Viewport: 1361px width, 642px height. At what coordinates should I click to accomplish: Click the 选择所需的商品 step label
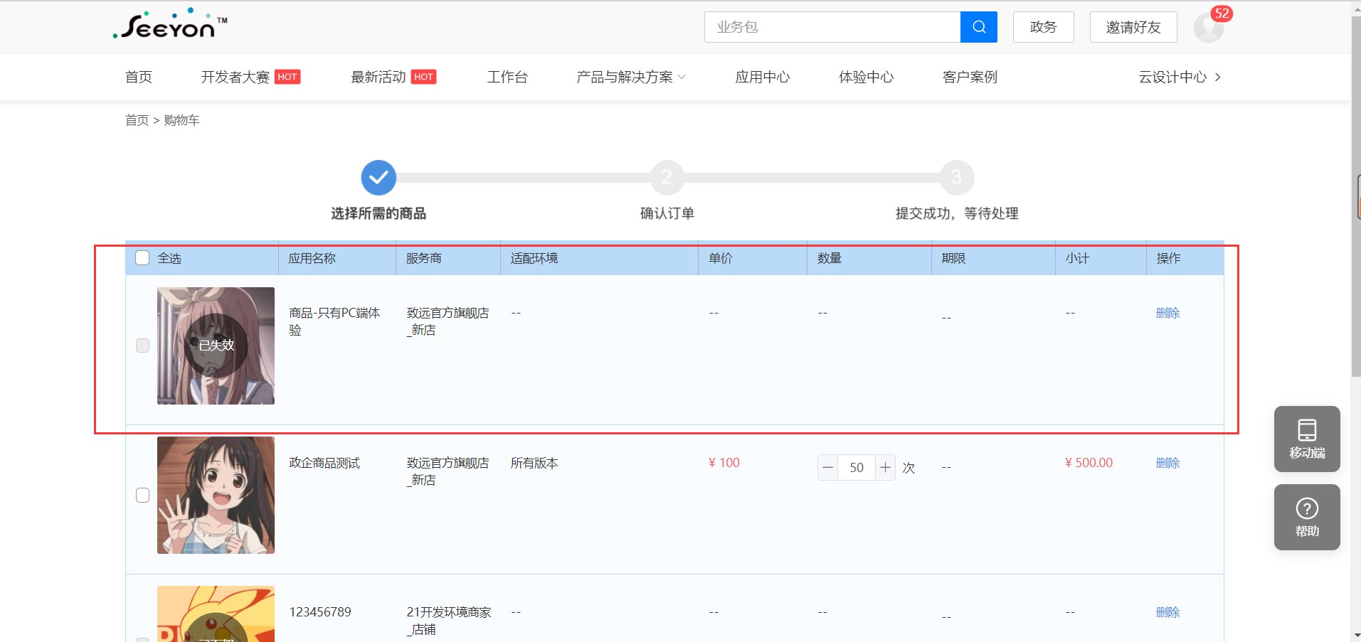tap(378, 213)
